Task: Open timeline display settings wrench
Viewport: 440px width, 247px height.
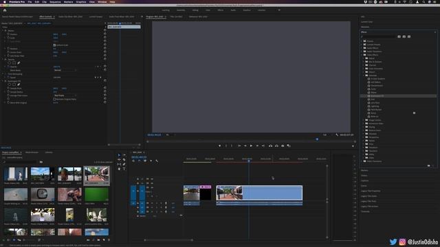Action: (x=157, y=161)
